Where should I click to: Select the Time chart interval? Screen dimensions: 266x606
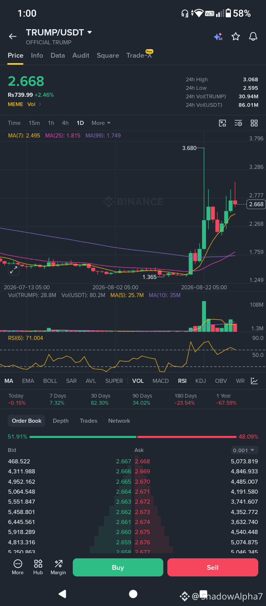point(14,123)
